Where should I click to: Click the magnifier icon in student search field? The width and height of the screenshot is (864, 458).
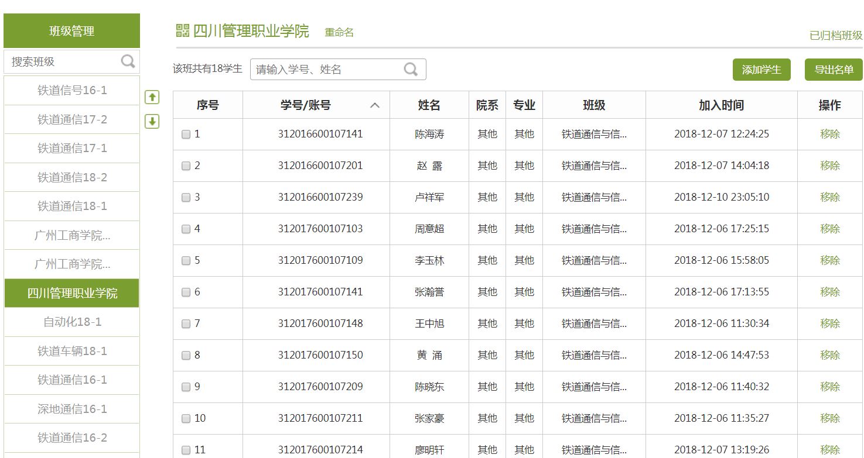pos(411,69)
